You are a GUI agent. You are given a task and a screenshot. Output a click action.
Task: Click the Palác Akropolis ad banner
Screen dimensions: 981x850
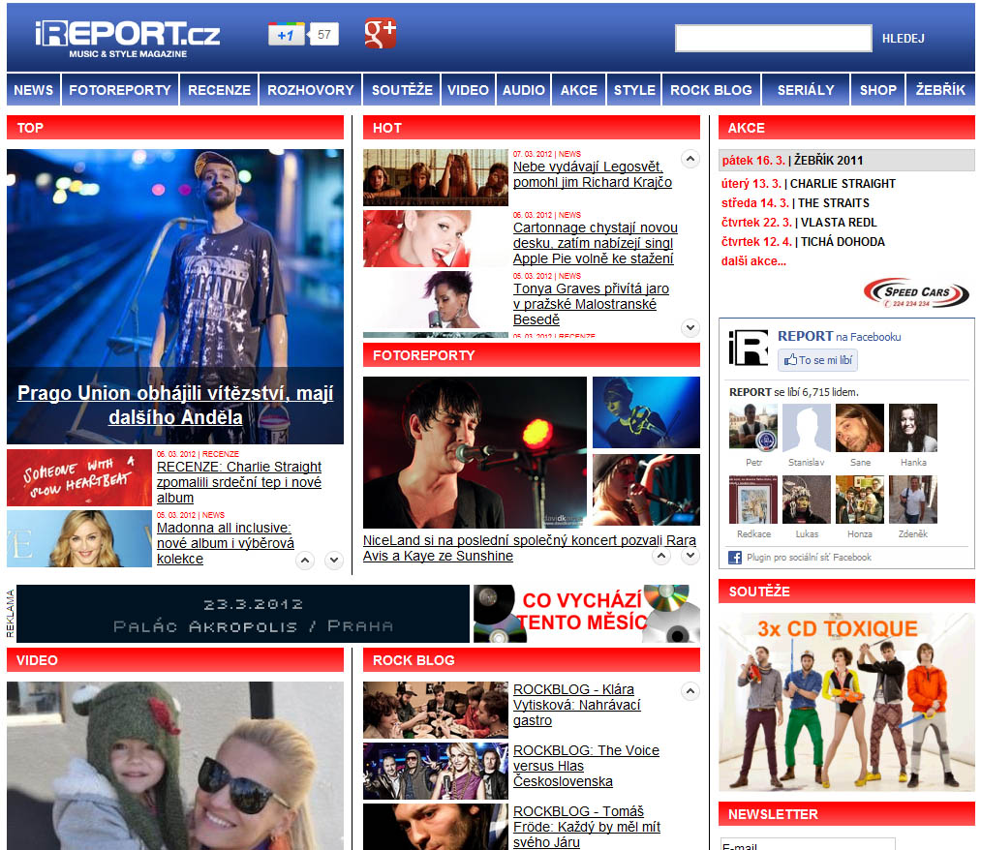pos(243,614)
